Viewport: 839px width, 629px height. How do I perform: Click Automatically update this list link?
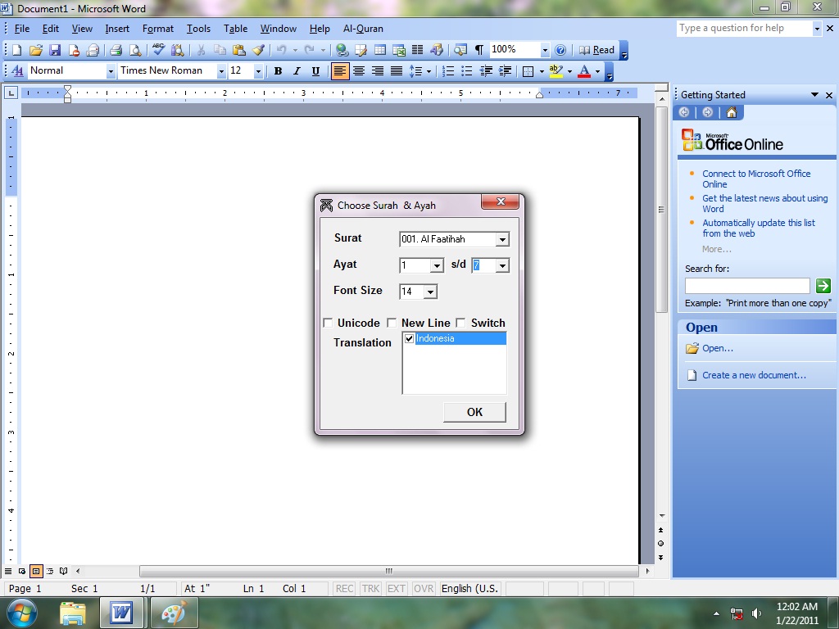coord(758,228)
